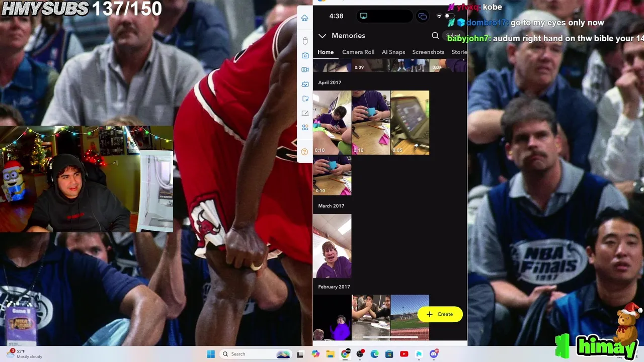Open the 0:09 video thumbnail in the top row
This screenshot has height=362, width=644.
(371, 65)
